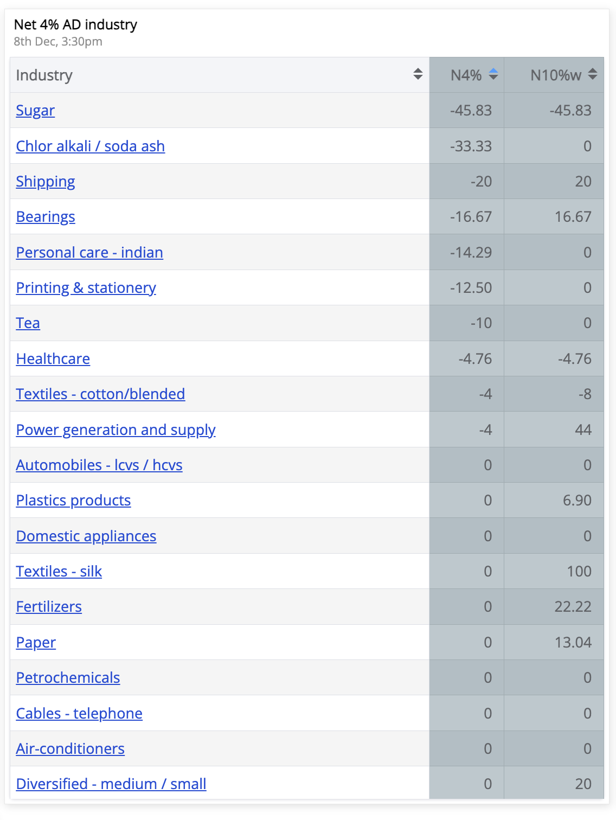Click the N10%w sort arrow icon
The image size is (616, 820).
(x=592, y=74)
